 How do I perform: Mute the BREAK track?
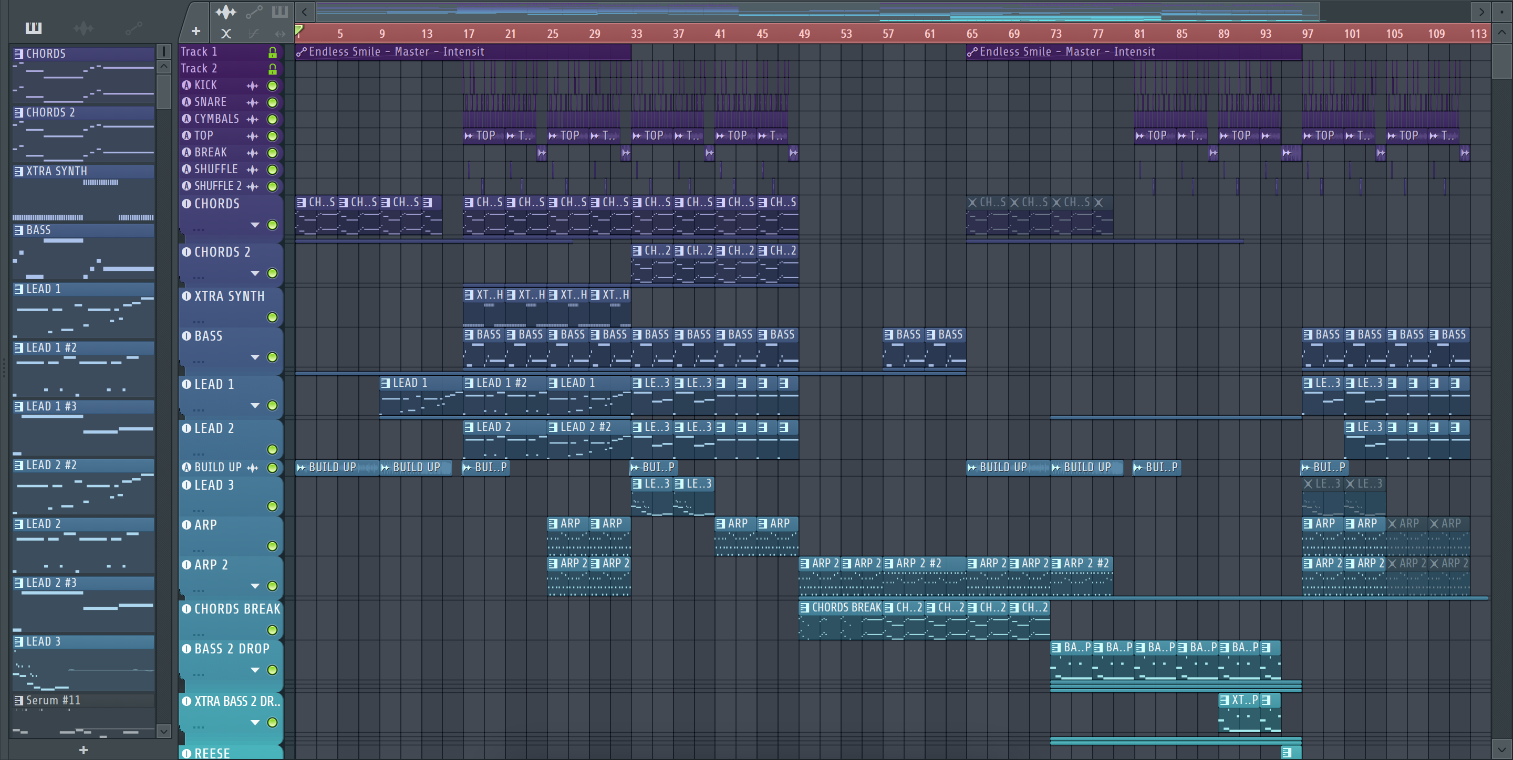[273, 153]
